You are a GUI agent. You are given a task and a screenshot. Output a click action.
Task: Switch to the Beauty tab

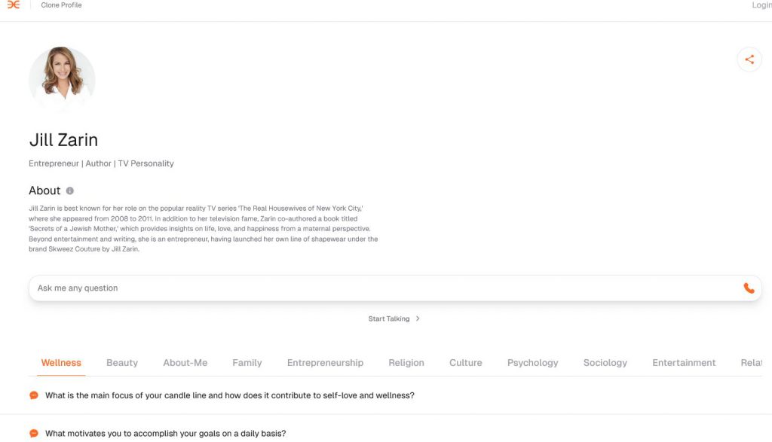tap(122, 362)
